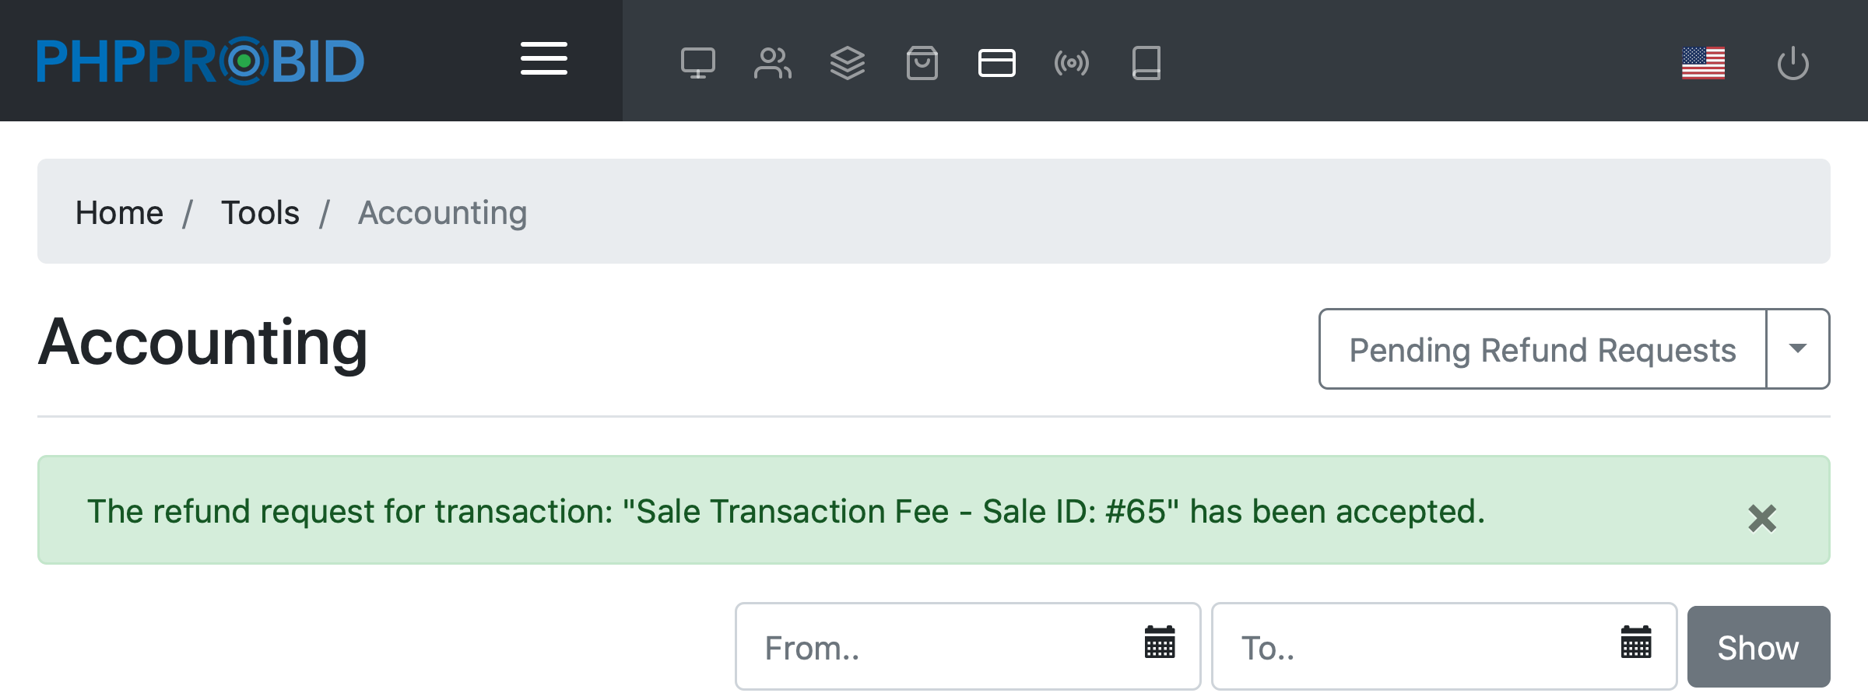Screen dimensions: 1868x700
Task: Click the stacked layers icon
Action: (847, 63)
